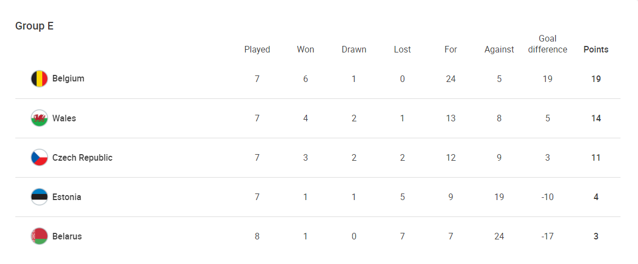Viewport: 638px width, 264px height.
Task: Select the Estonia team name
Action: [67, 197]
